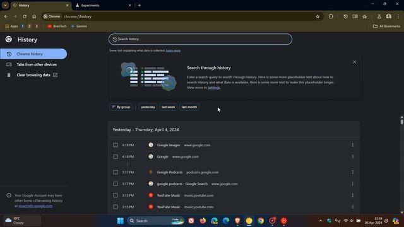This screenshot has height=227, width=404.
Task: Click the taskbar Search box
Action: [x=156, y=221]
